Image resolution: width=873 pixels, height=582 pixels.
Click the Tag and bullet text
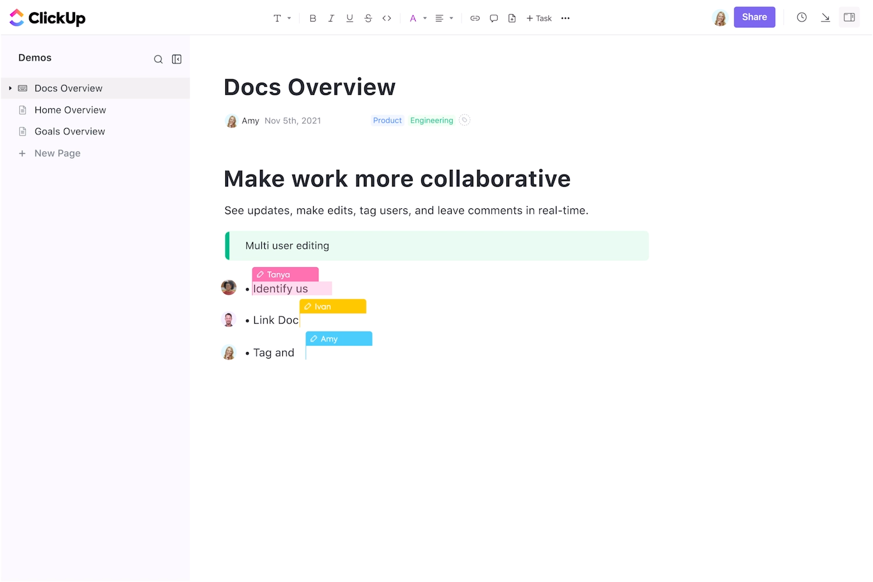click(274, 353)
